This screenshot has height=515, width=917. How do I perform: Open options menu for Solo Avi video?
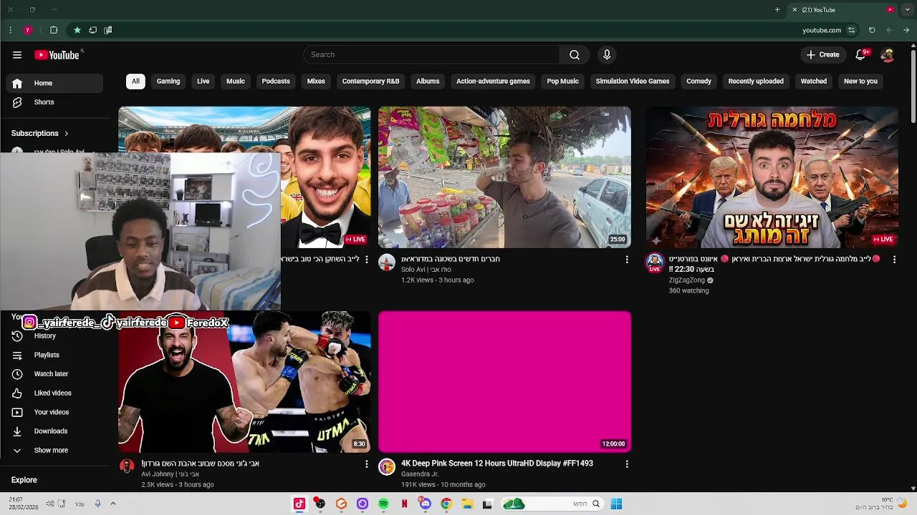point(627,260)
